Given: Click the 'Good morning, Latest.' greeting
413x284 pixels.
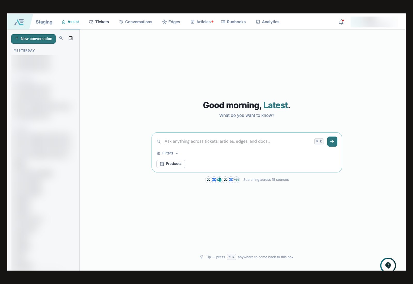Looking at the screenshot, I should [x=247, y=105].
